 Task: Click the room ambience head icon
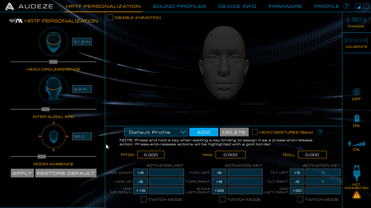tap(54, 136)
